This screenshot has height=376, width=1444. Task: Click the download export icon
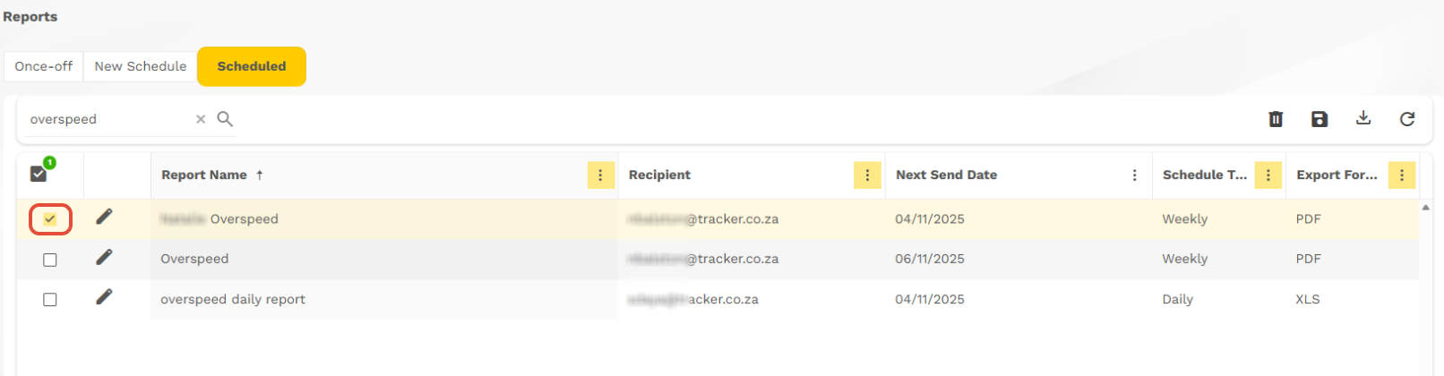pyautogui.click(x=1363, y=118)
